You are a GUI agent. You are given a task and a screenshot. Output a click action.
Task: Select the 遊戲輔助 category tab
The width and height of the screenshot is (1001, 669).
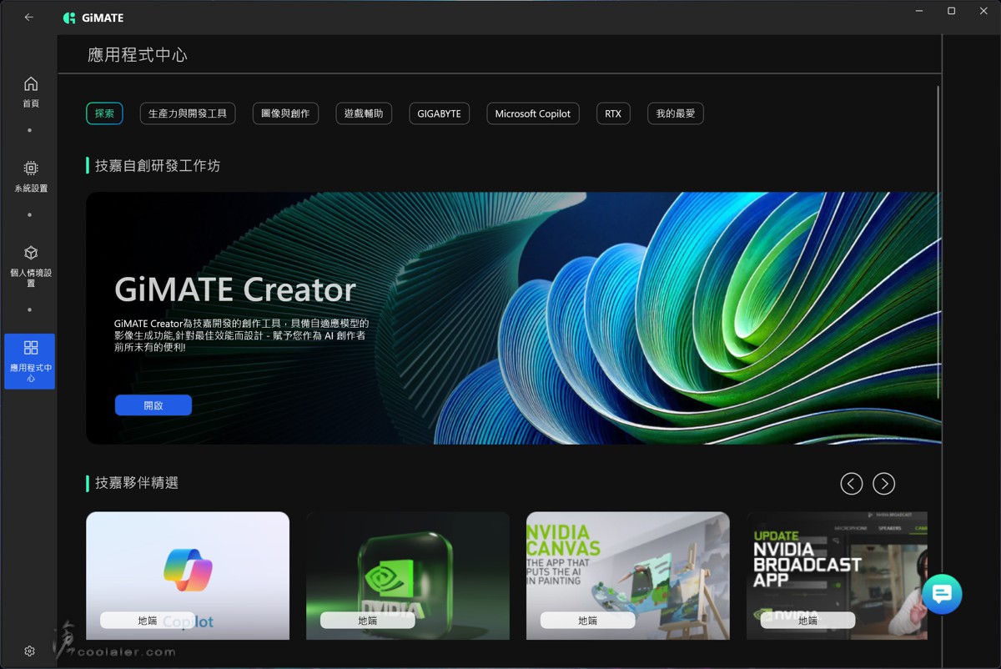pos(364,113)
